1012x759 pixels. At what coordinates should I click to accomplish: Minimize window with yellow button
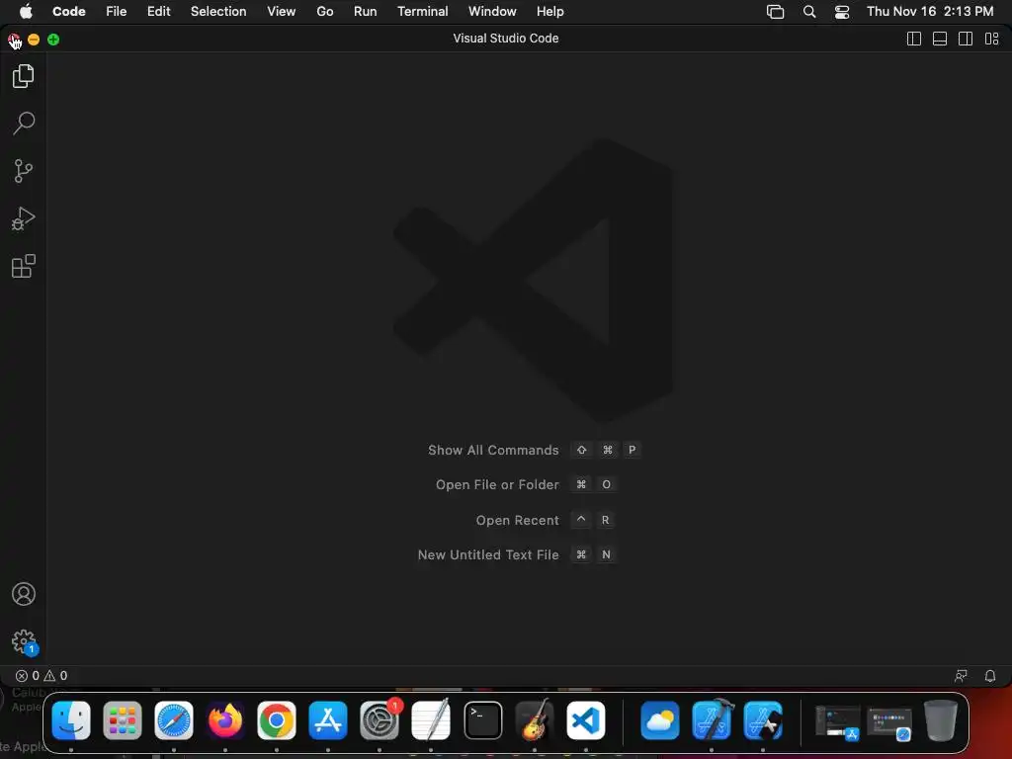tap(34, 40)
